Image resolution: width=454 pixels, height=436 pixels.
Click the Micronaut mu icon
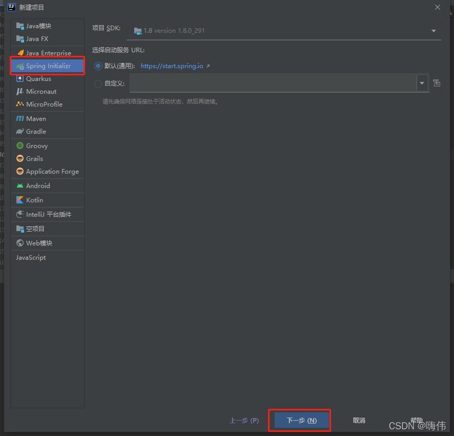coord(19,92)
